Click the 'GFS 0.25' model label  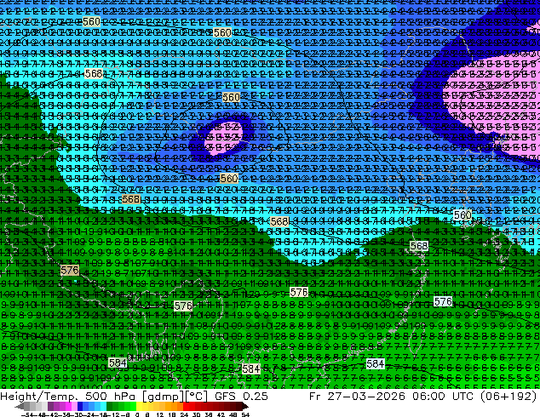coord(241,396)
